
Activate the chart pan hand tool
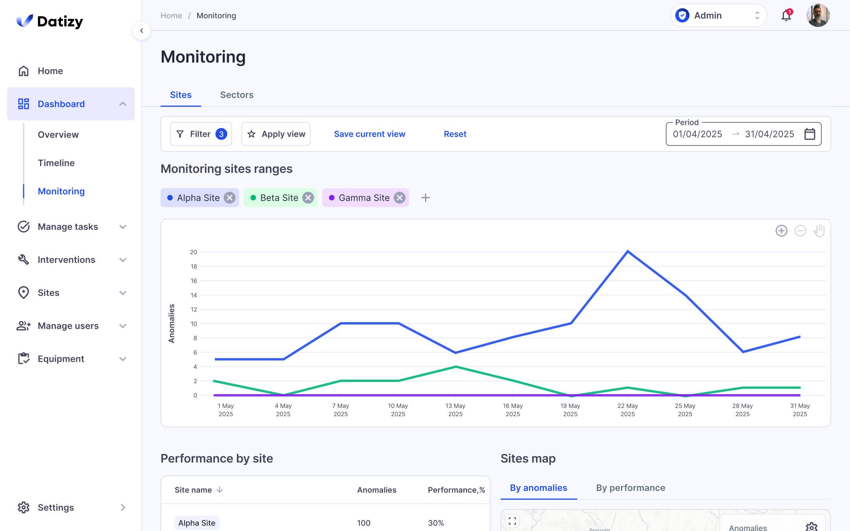coord(819,230)
